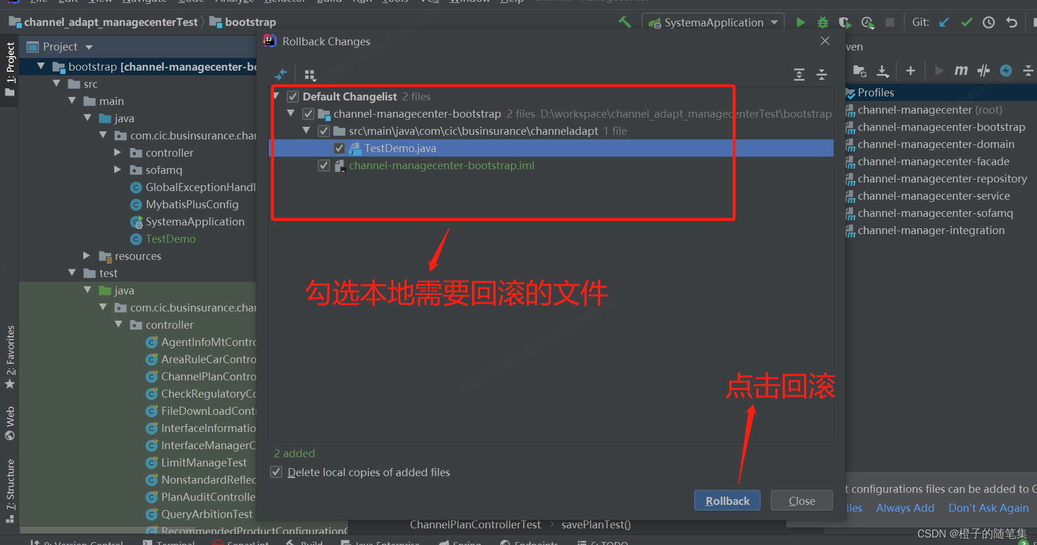Click Maven run build play icon
Image resolution: width=1037 pixels, height=545 pixels.
[x=939, y=71]
